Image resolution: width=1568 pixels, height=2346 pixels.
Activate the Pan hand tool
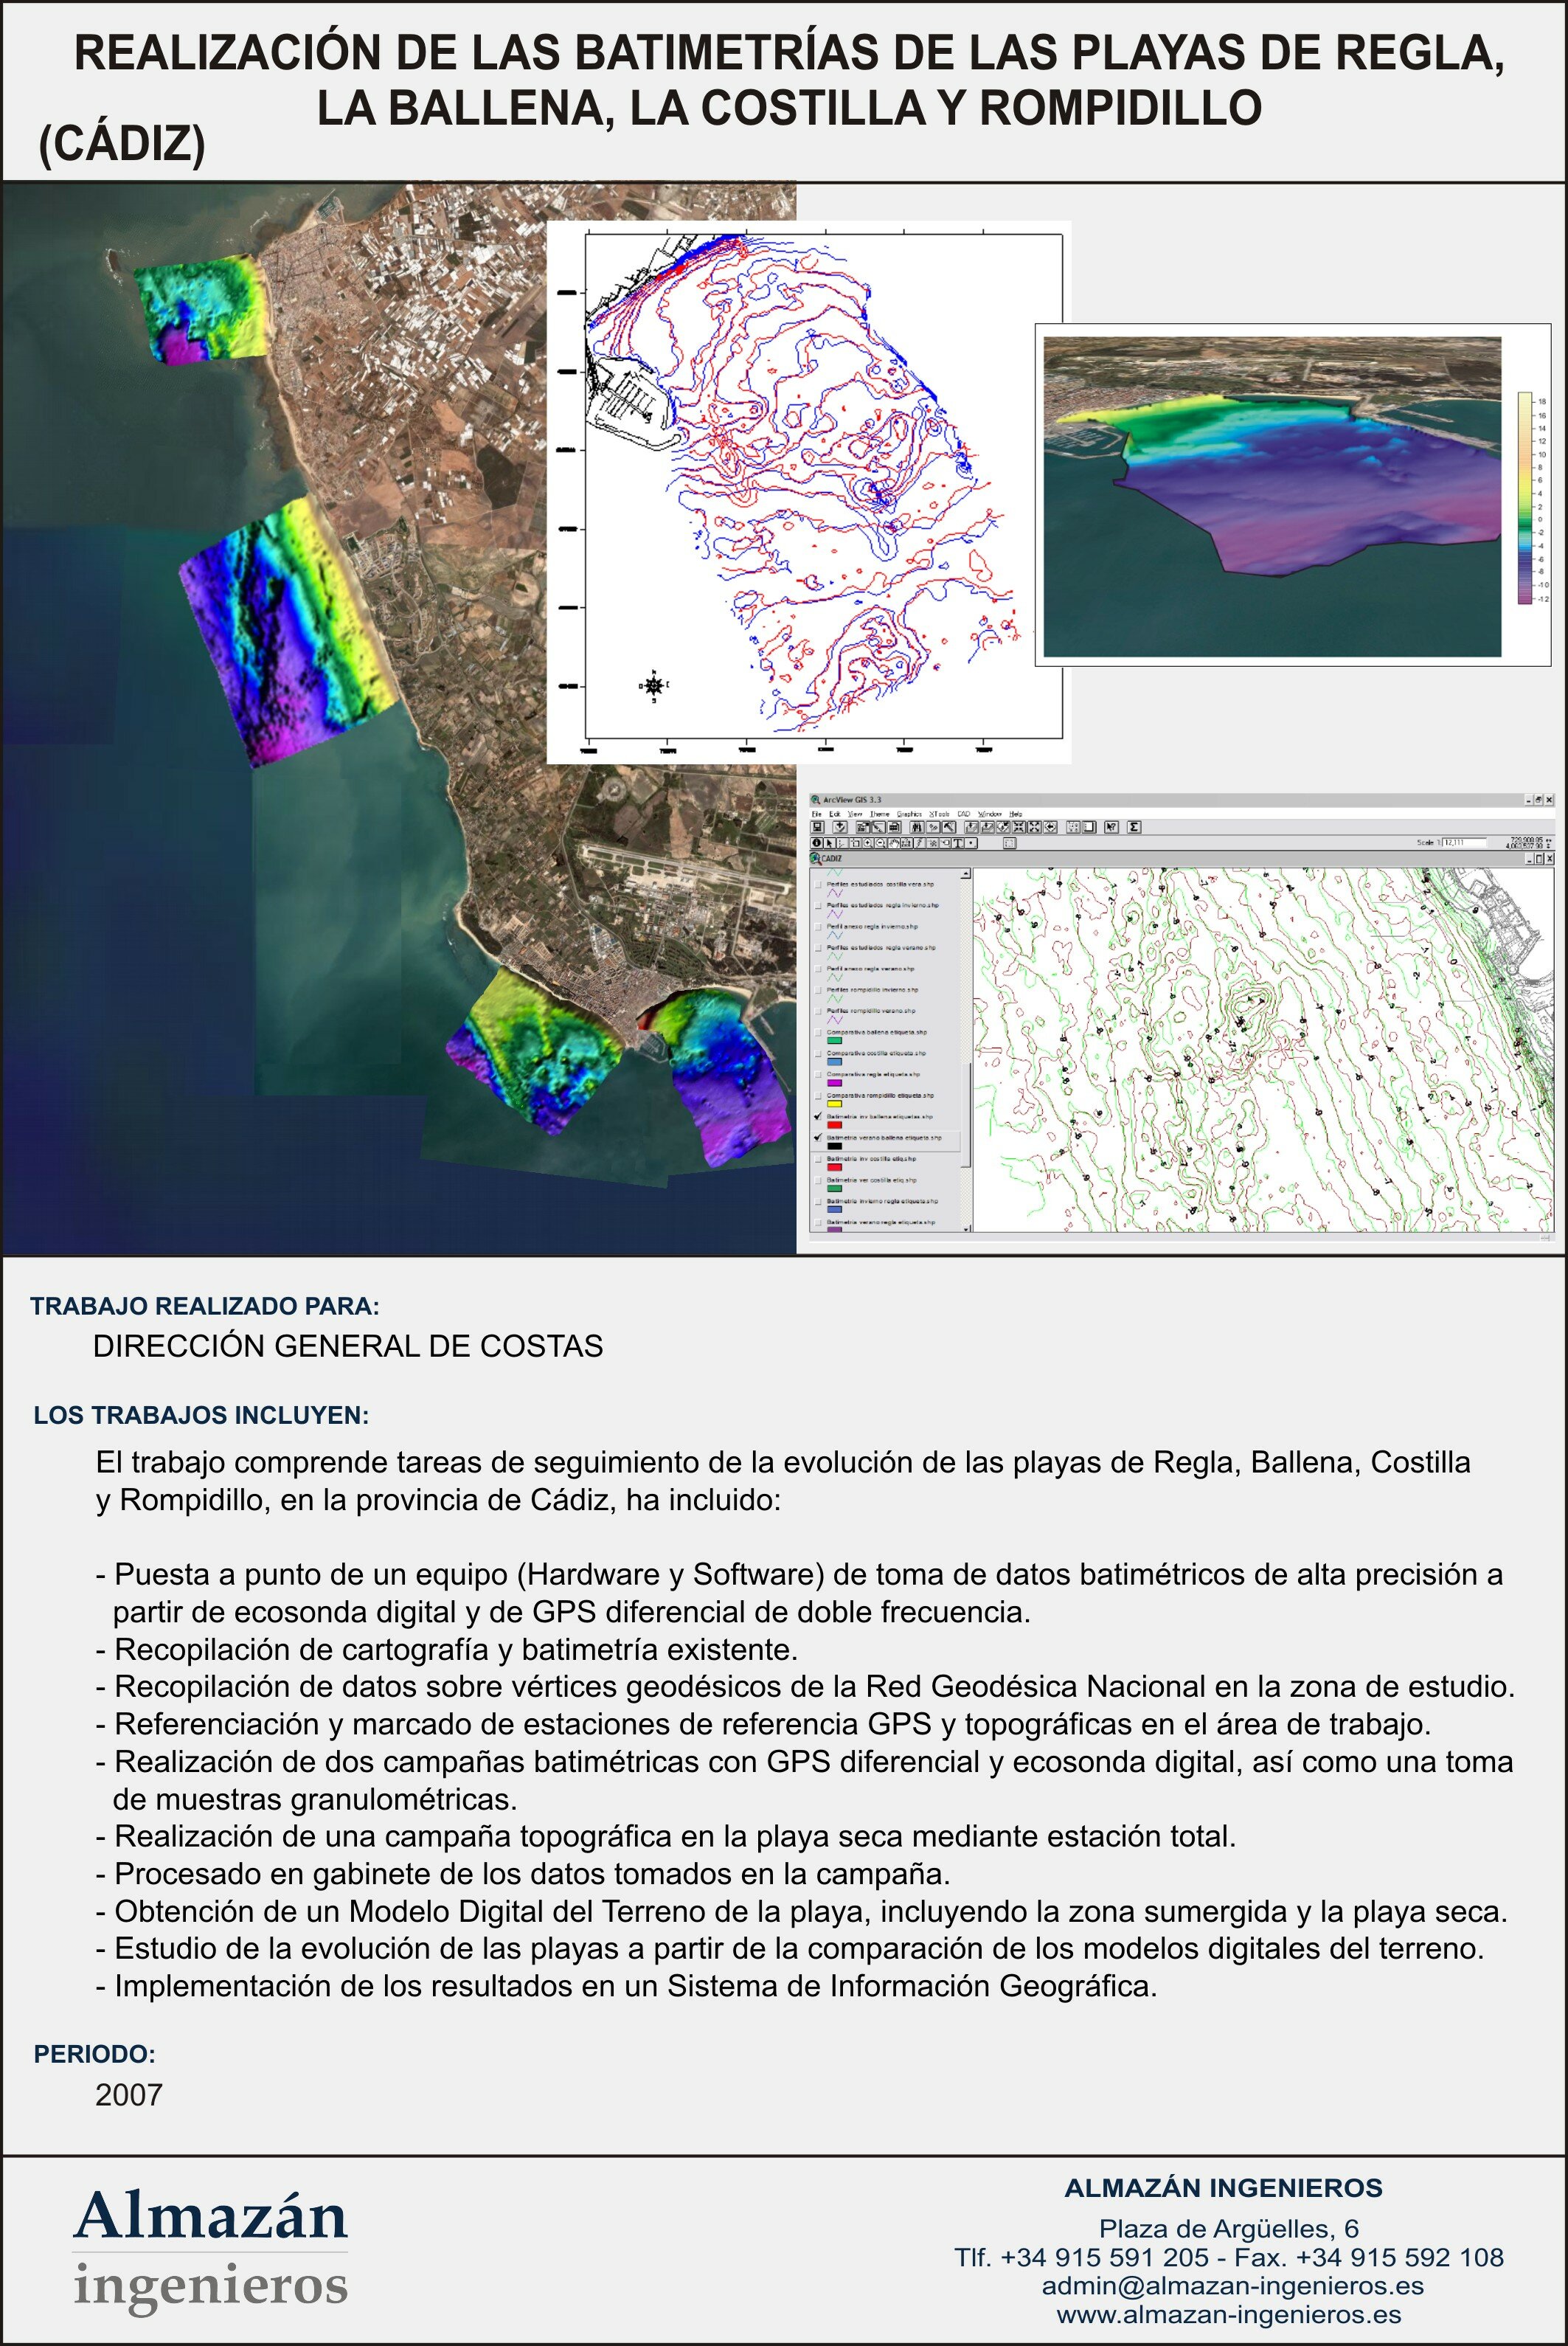coord(894,843)
